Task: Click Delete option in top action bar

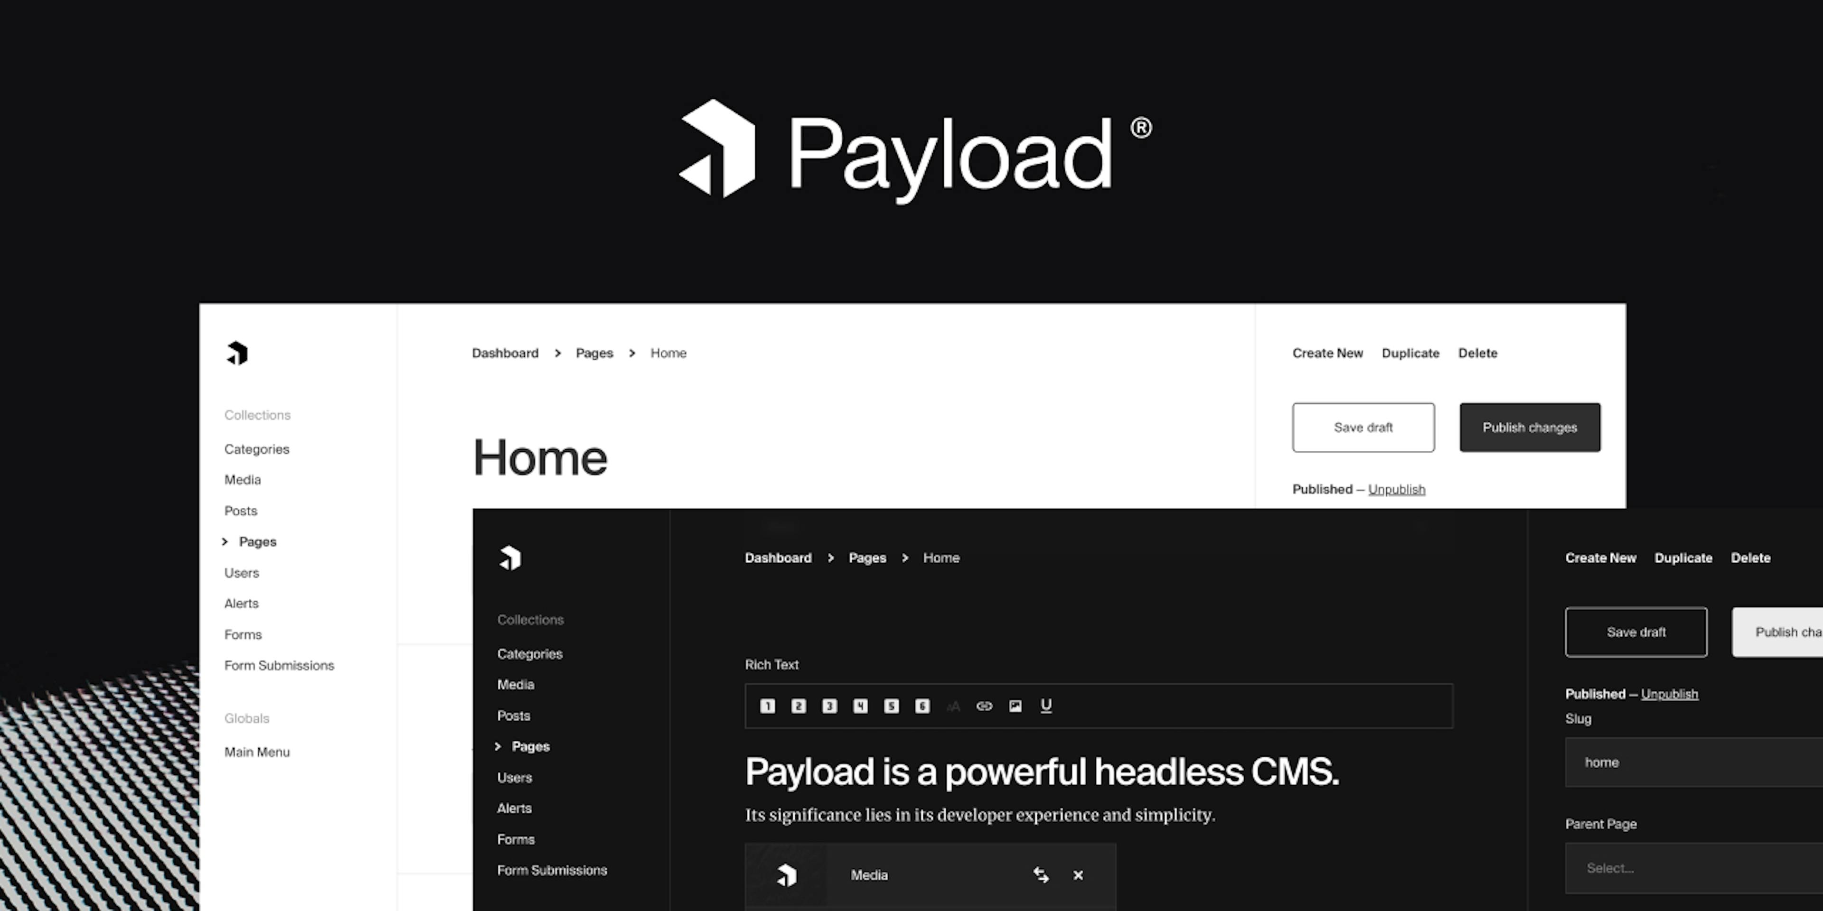Action: coord(1478,352)
